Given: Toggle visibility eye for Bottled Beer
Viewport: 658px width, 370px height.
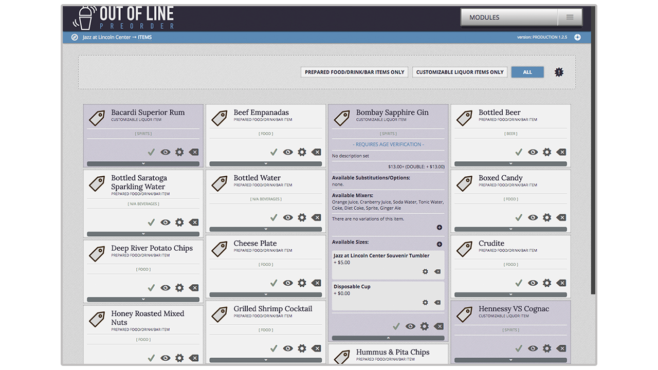Looking at the screenshot, I should tap(533, 152).
